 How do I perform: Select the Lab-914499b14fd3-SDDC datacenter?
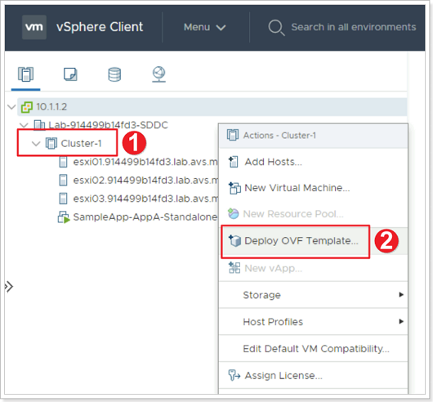108,125
